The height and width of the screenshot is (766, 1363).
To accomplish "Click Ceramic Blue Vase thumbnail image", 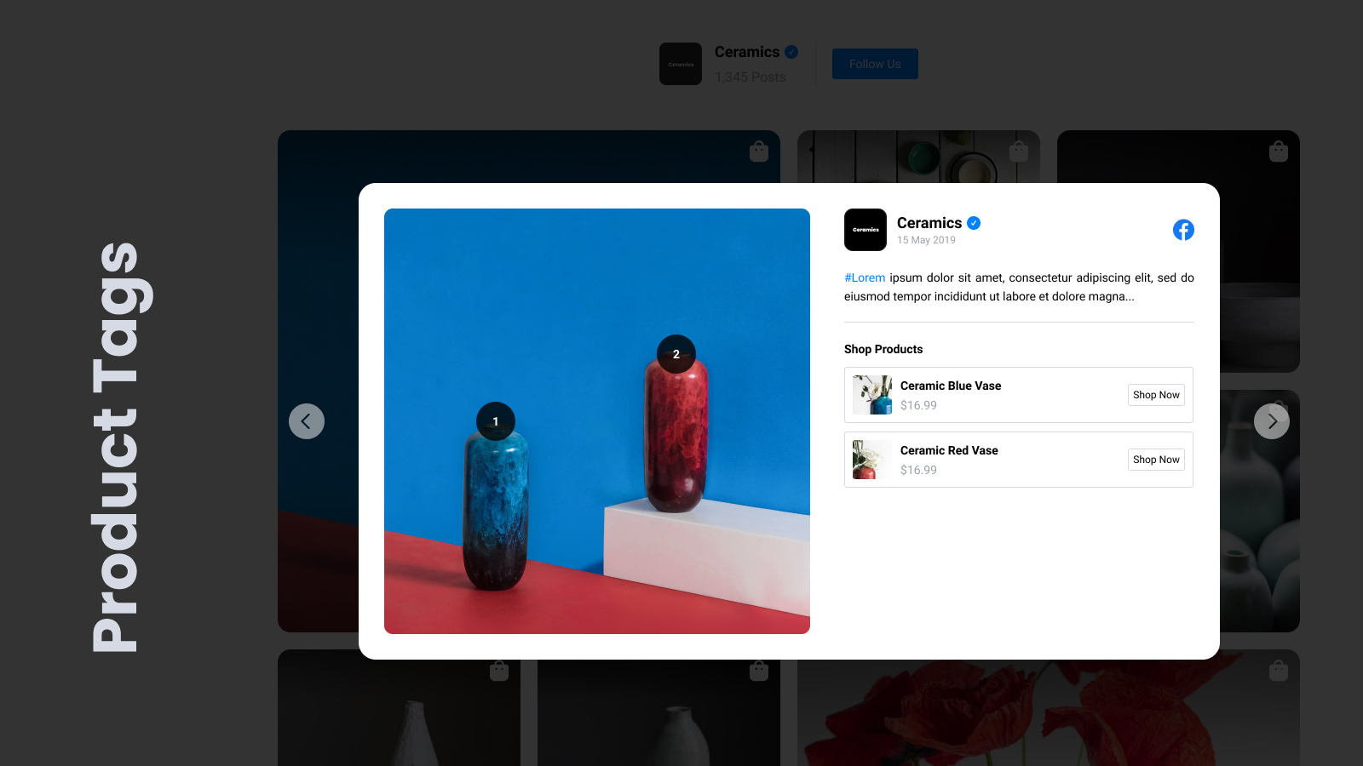I will tap(872, 395).
